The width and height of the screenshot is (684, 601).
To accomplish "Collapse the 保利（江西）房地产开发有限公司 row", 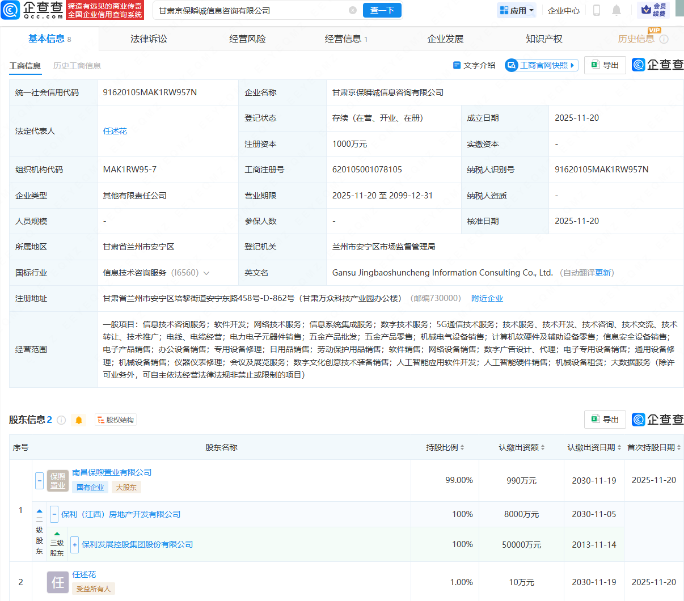I will 54,514.
